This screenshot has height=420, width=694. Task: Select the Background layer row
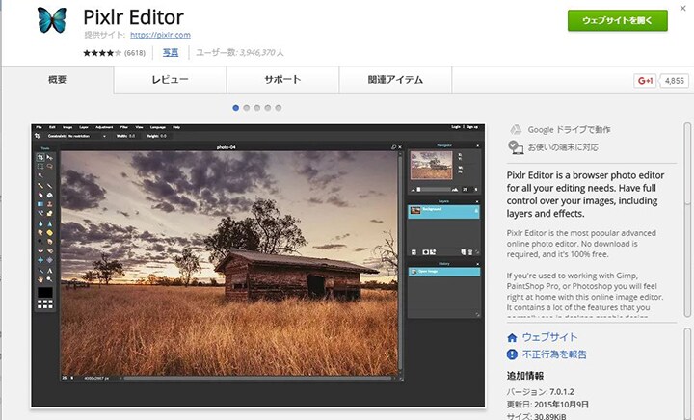point(443,212)
